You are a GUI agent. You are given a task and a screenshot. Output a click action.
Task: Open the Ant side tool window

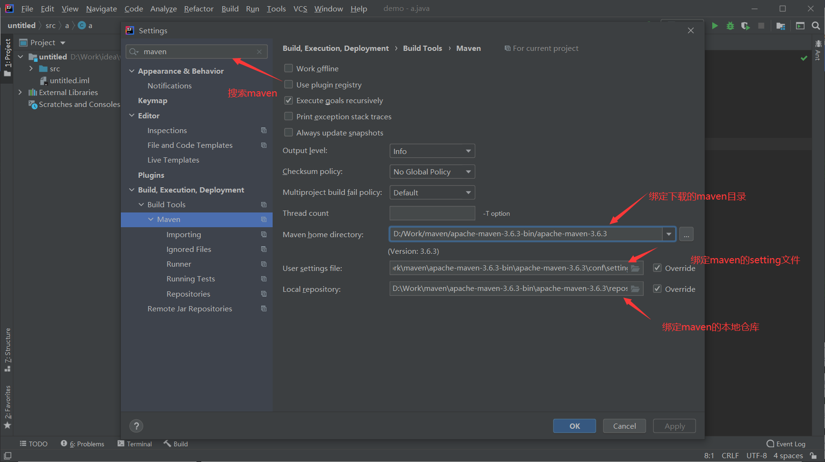click(x=818, y=50)
